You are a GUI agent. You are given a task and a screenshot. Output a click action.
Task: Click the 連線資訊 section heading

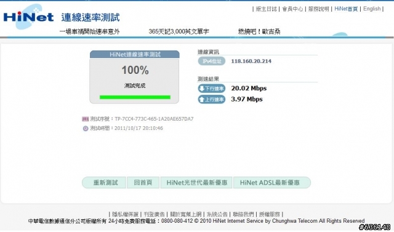click(208, 52)
